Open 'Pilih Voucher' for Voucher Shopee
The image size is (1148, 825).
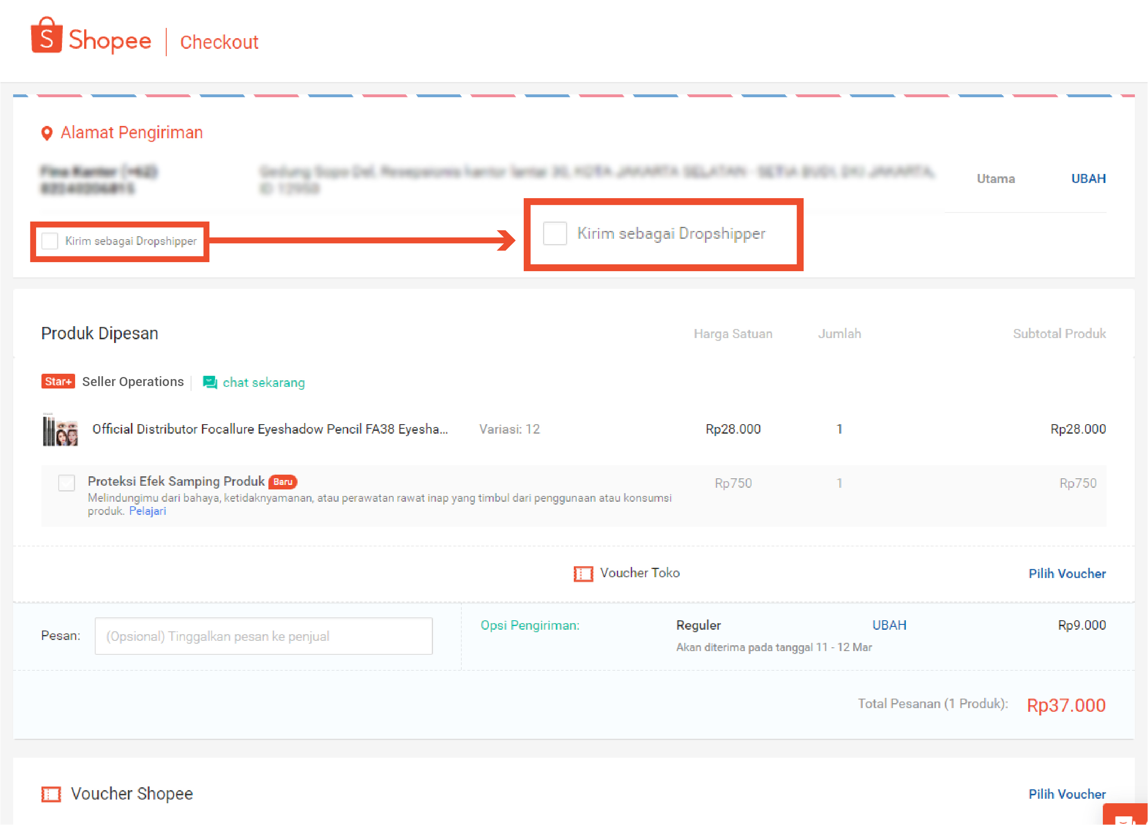point(1066,794)
